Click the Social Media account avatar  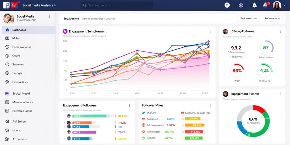click(9, 18)
